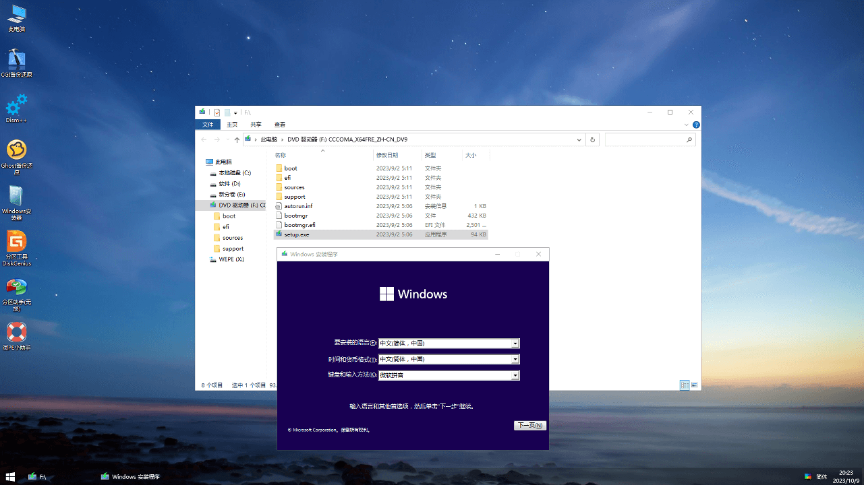
Task: Select 本地磁盘 (C:) in navigation tree
Action: tap(230, 172)
